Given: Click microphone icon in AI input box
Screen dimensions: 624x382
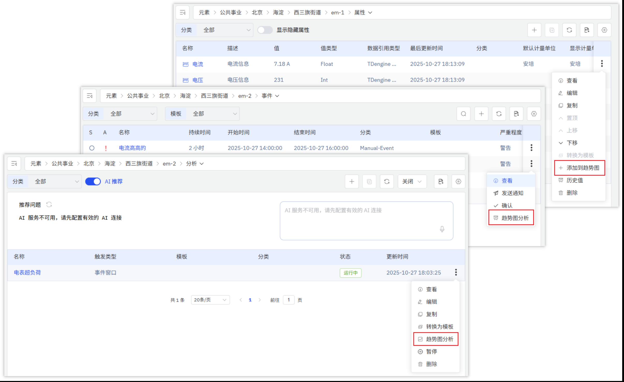Looking at the screenshot, I should [x=442, y=229].
